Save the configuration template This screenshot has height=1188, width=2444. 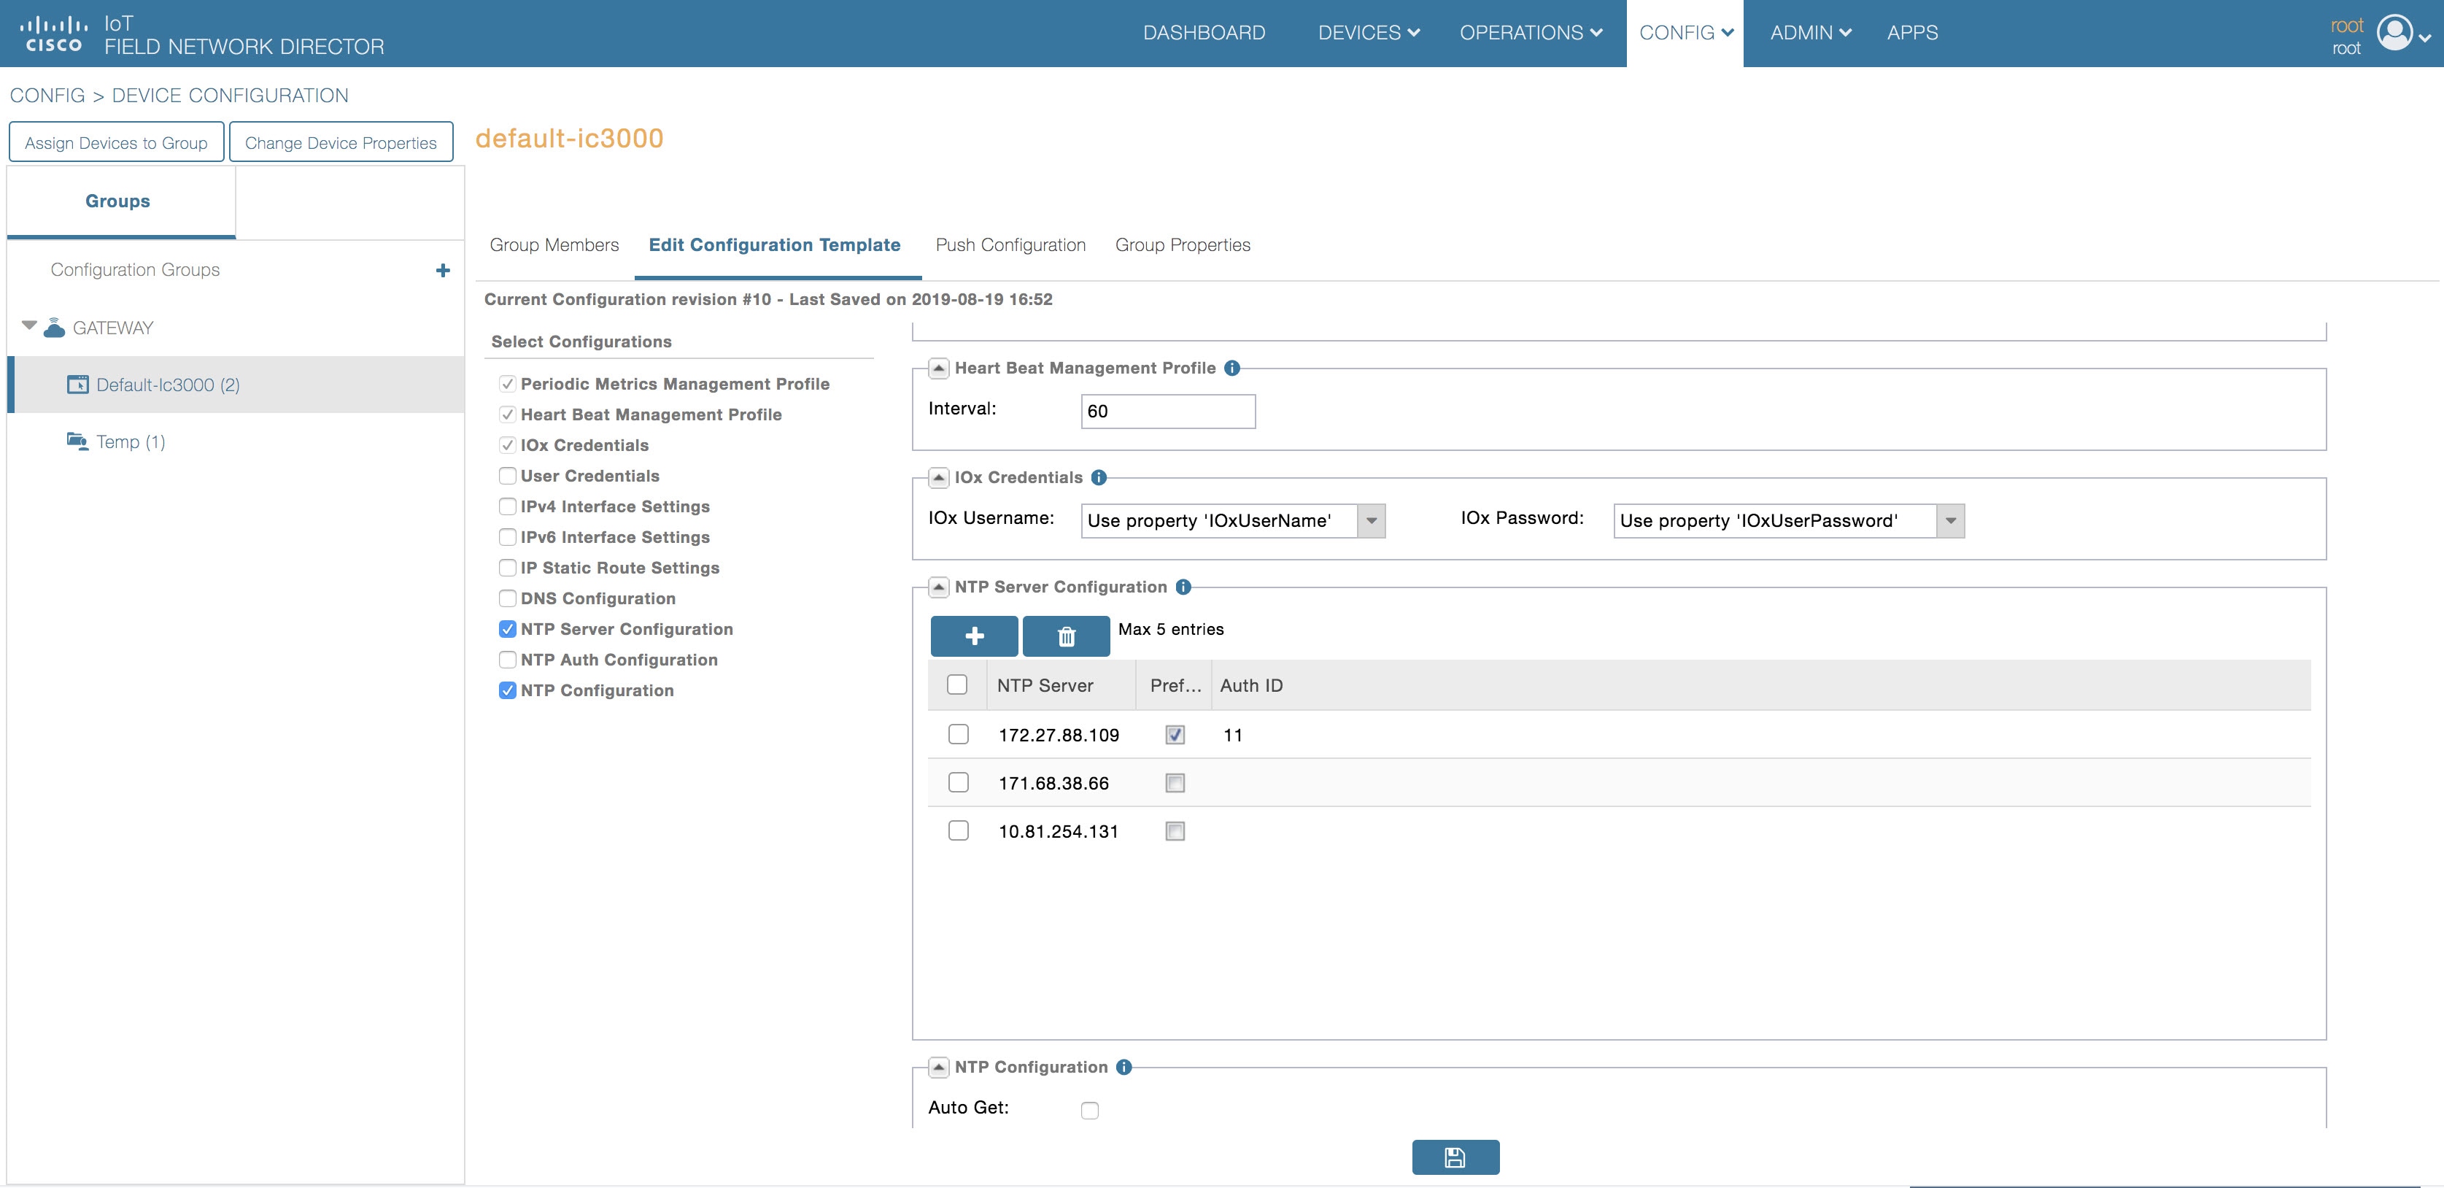pos(1455,1157)
